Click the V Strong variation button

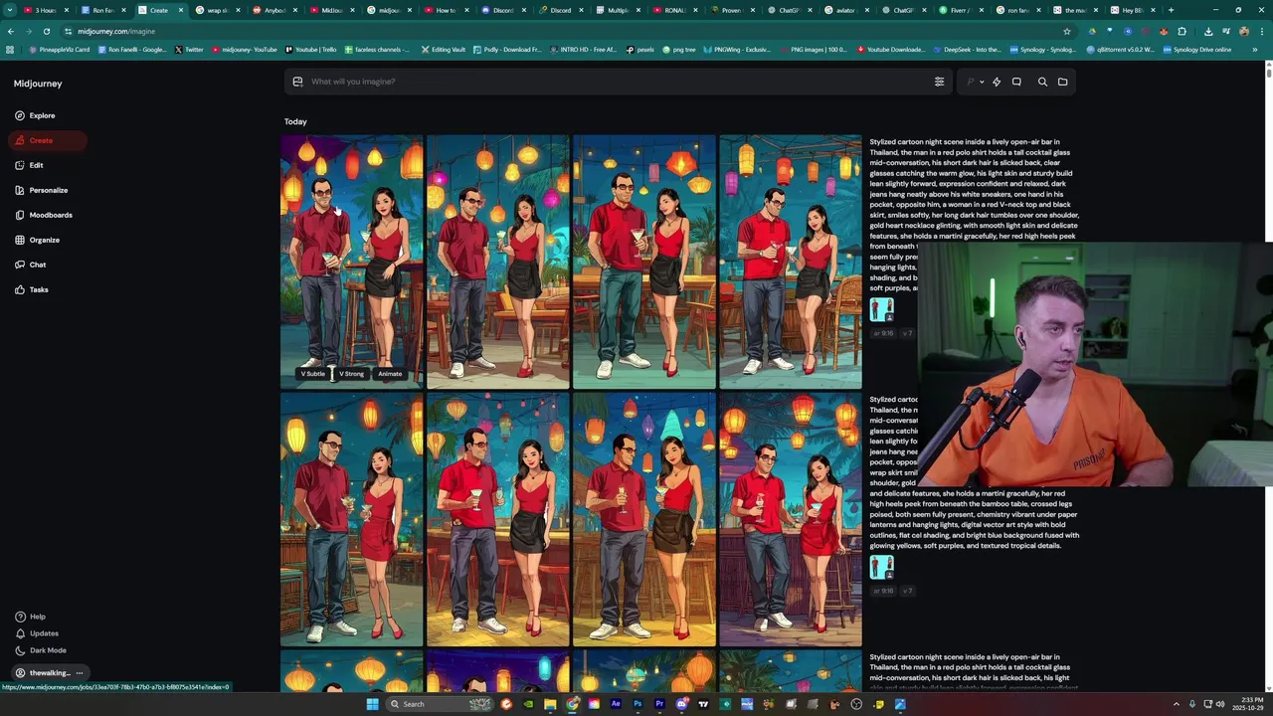tap(351, 374)
